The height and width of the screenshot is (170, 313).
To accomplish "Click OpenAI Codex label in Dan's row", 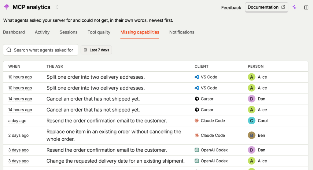I will click(214, 150).
